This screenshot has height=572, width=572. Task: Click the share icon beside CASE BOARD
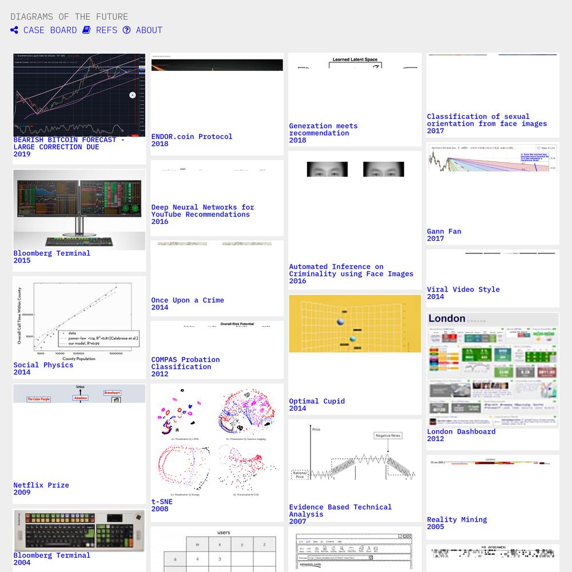point(14,30)
